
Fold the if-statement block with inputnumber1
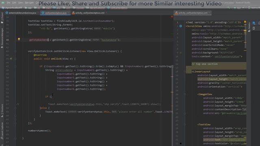click(x=15, y=67)
